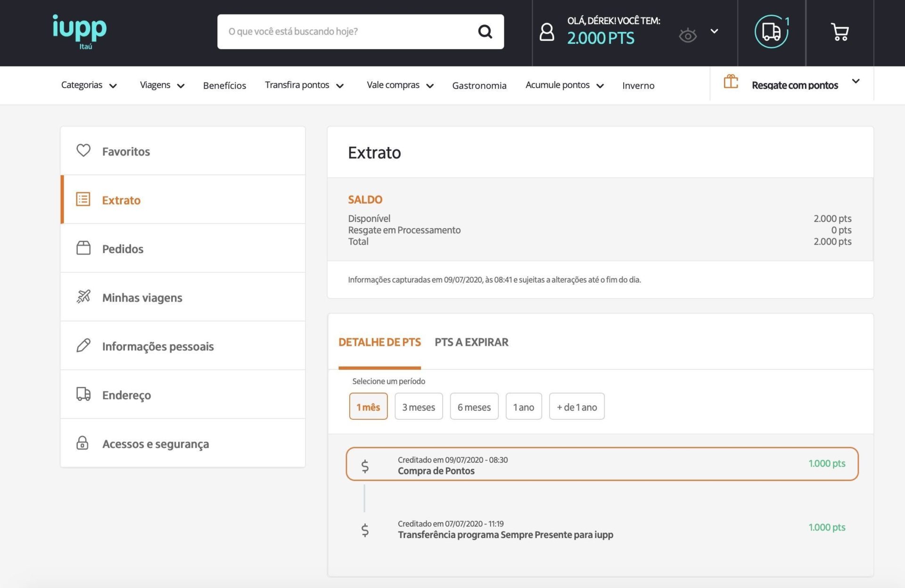Open the shopping cart icon
This screenshot has height=588, width=905.
[839, 32]
